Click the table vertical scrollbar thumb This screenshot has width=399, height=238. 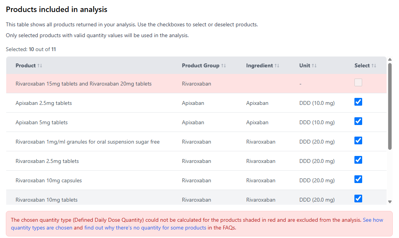390,106
